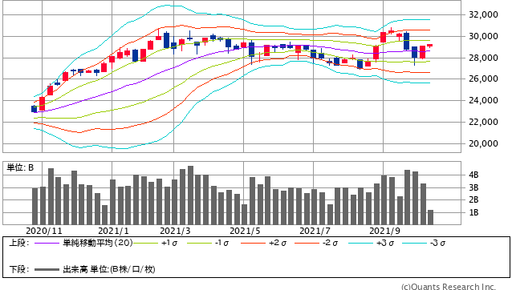Viewport: 512px width, 290px height.
Task: Click the cyan +3σ legend line
Action: click(x=360, y=243)
